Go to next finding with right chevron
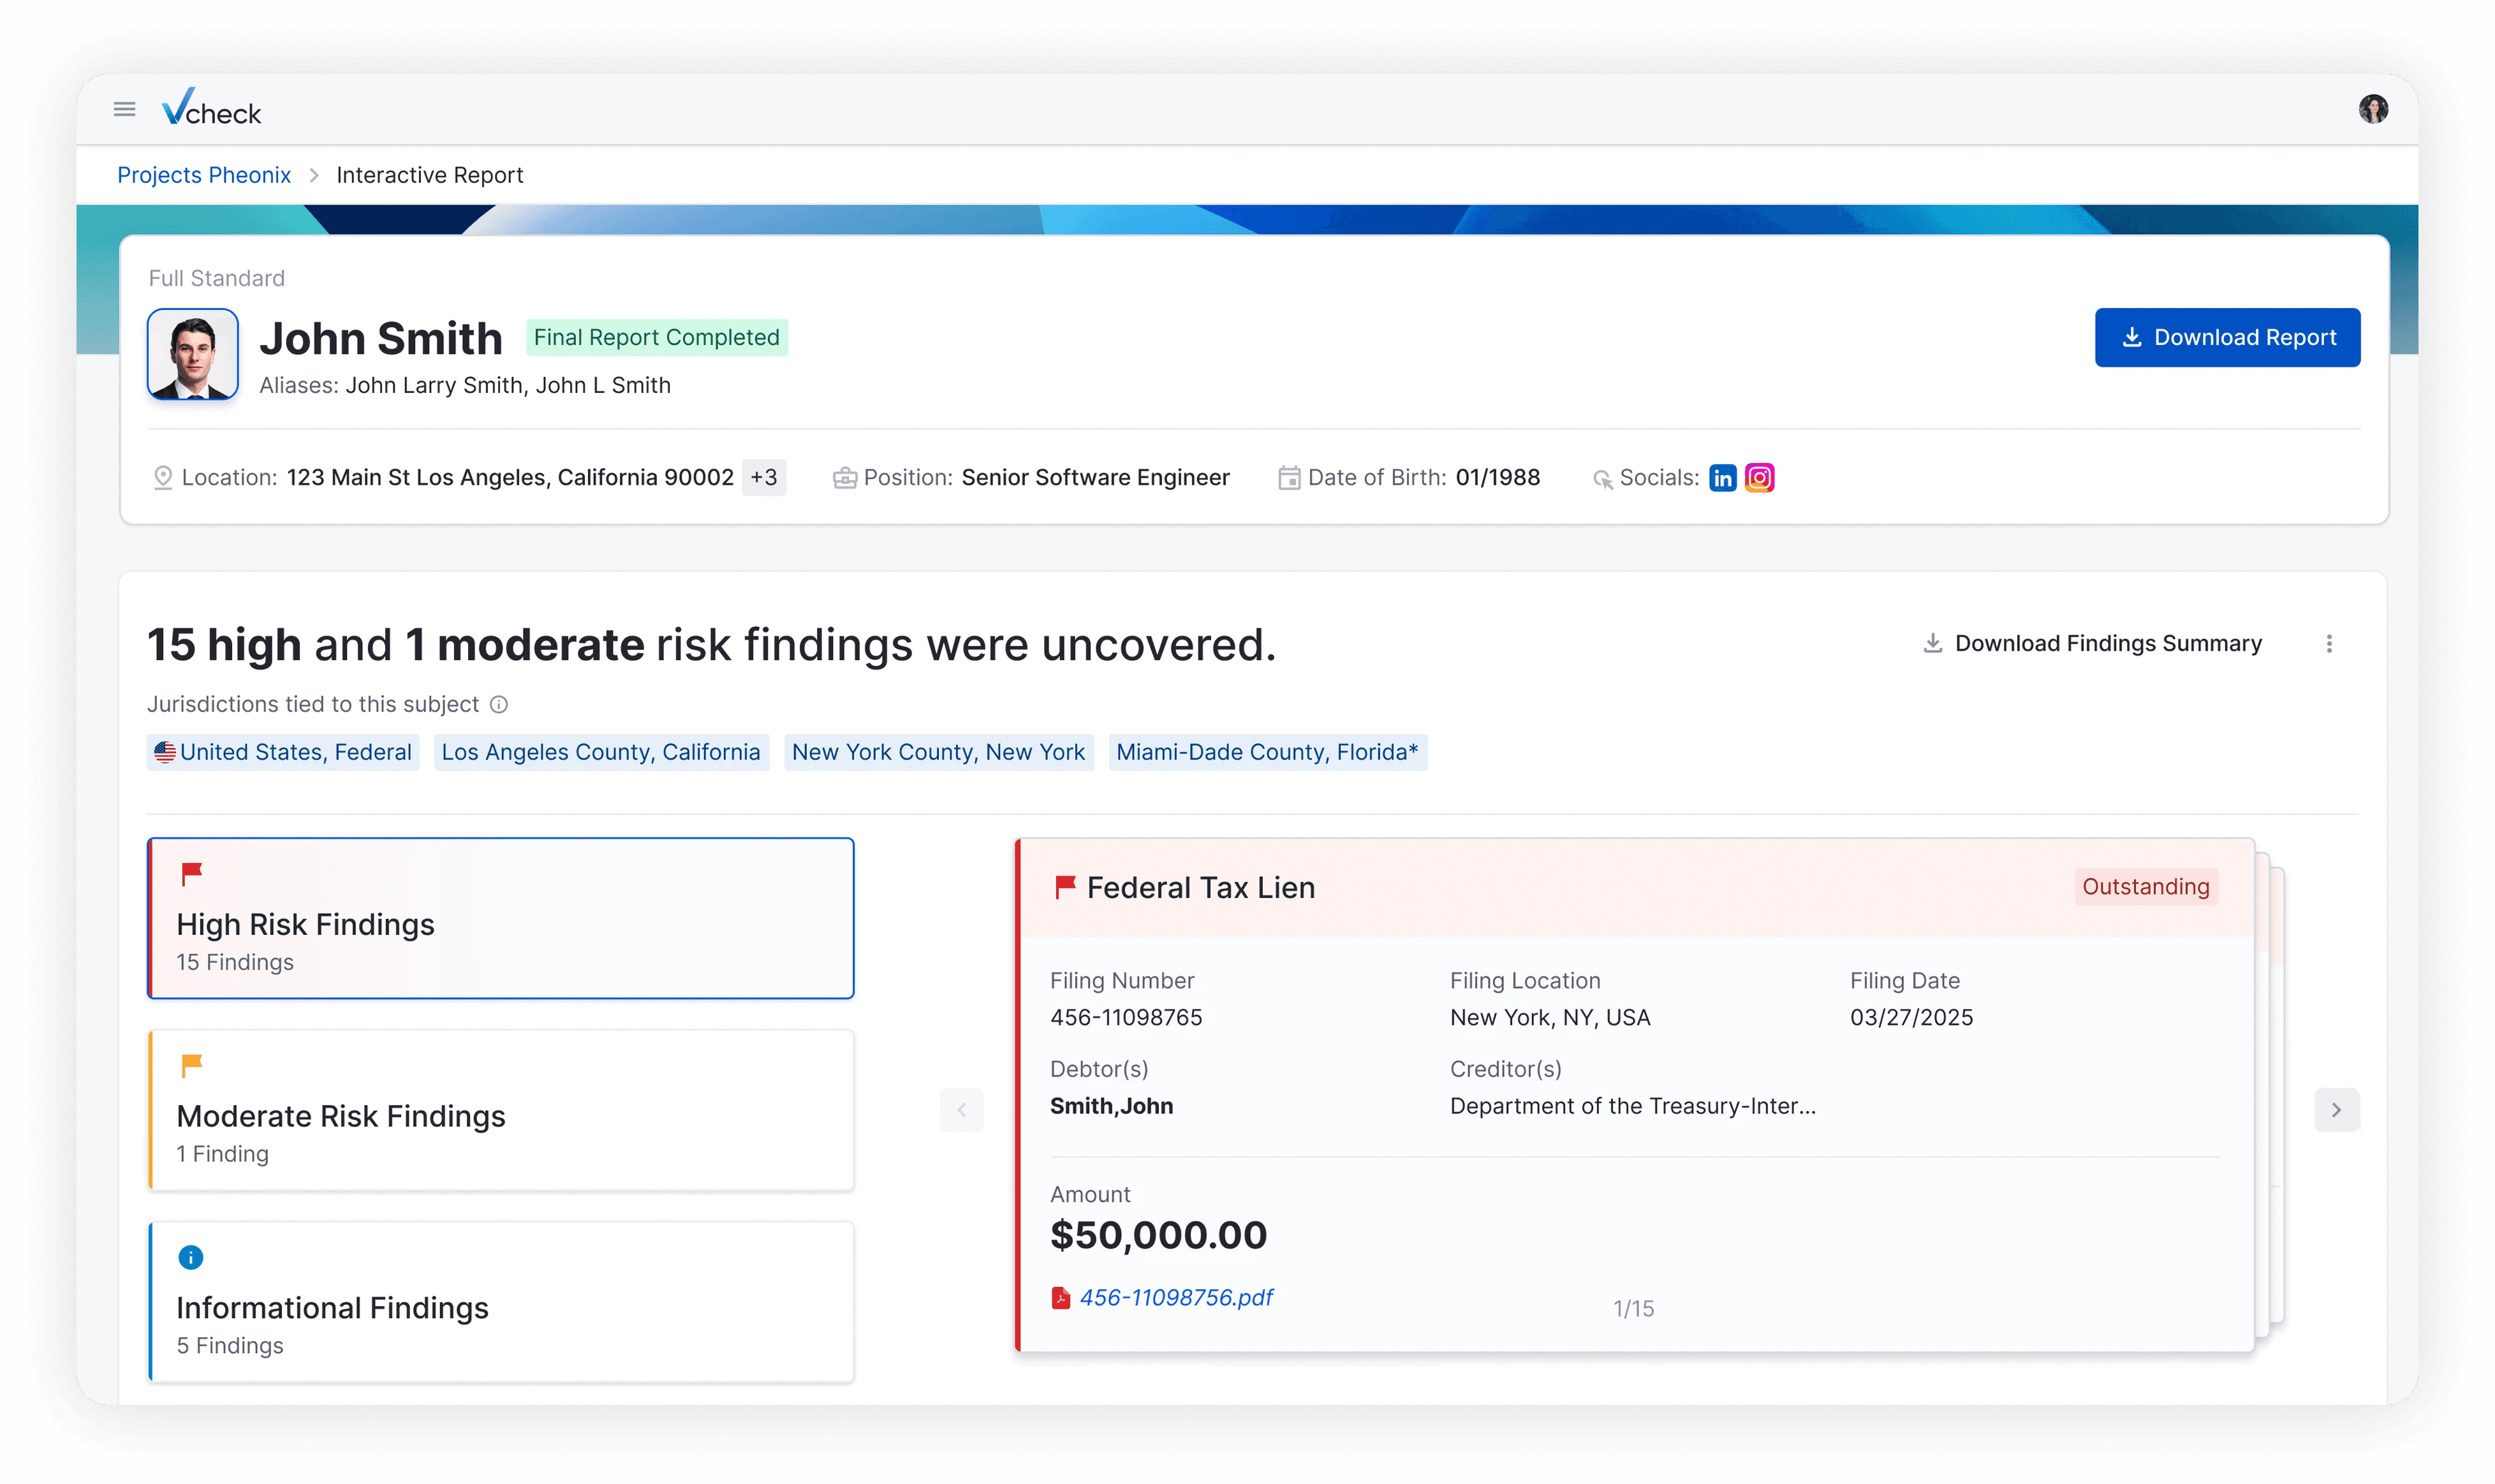The height and width of the screenshot is (1484, 2495). click(x=2336, y=1110)
